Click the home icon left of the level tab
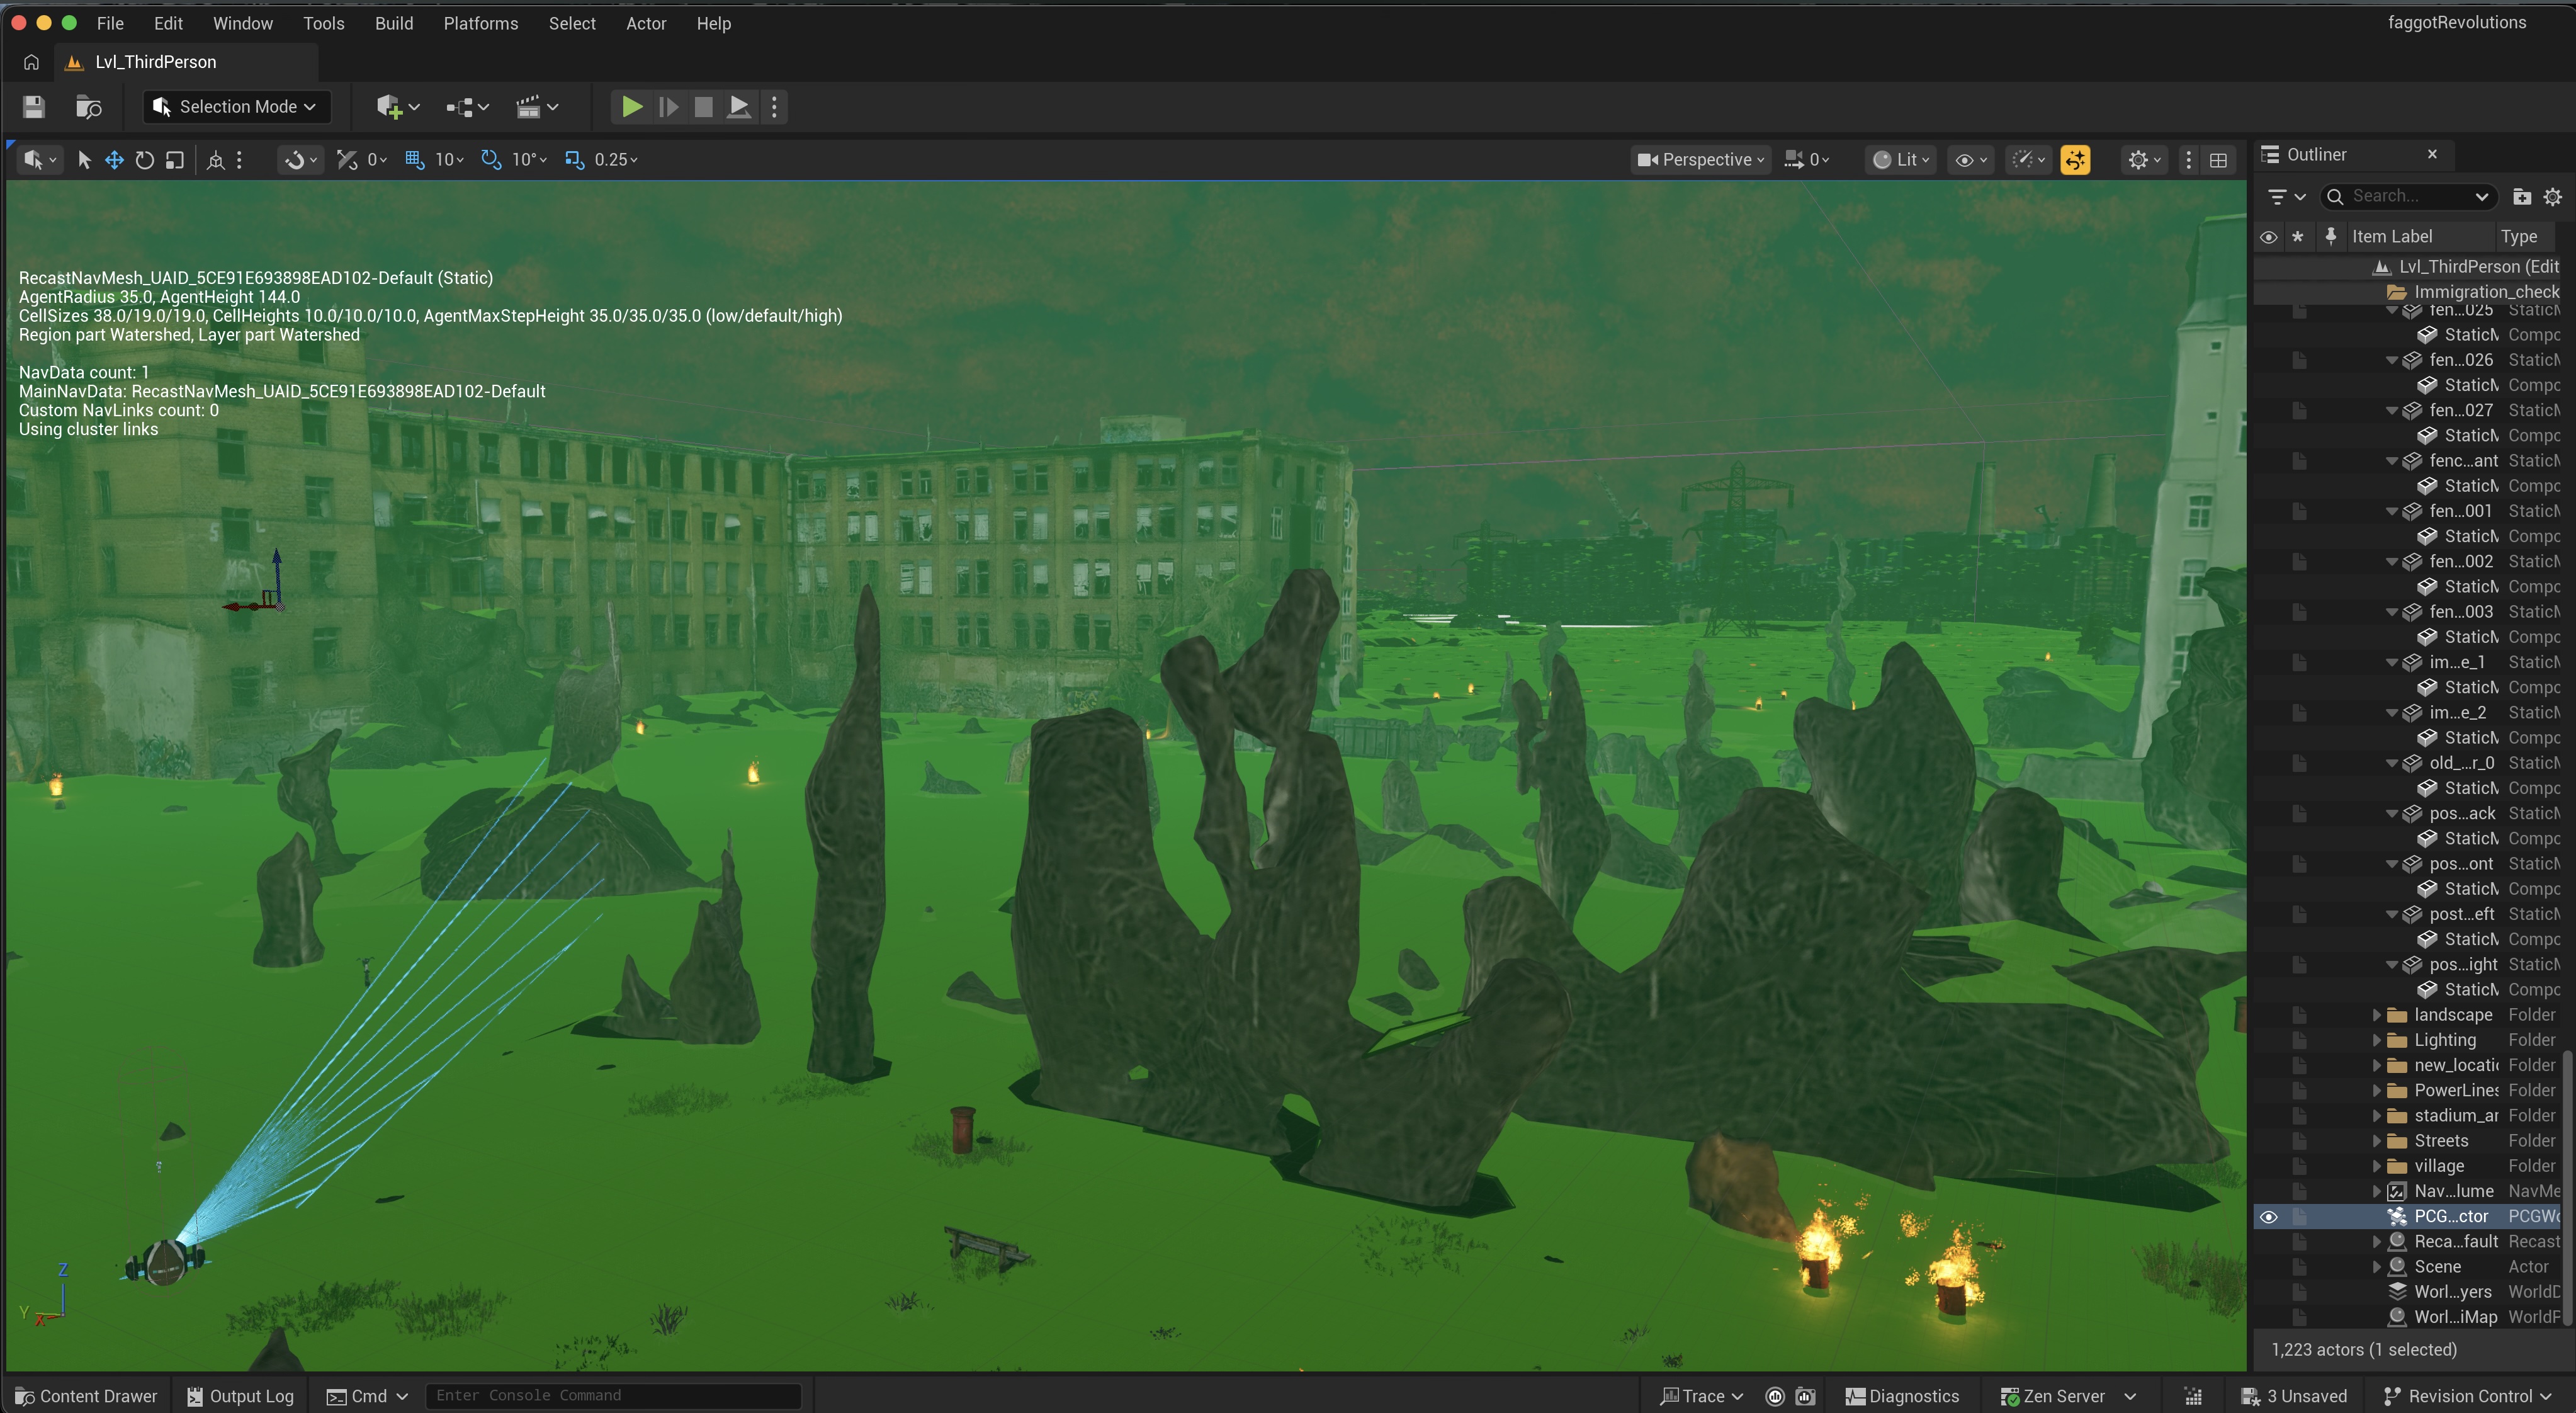This screenshot has height=1413, width=2576. tap(31, 62)
